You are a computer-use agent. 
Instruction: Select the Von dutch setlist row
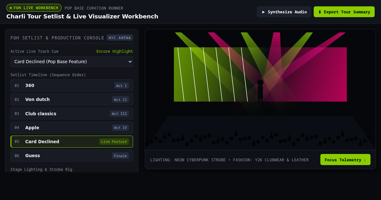72,99
